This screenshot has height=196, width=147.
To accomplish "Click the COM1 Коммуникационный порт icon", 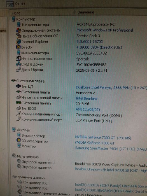I will (x=18, y=114).
